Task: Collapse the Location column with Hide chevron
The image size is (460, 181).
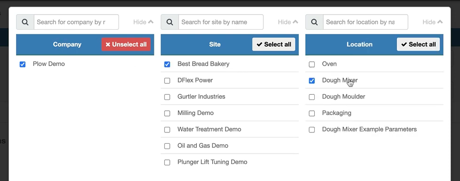Action: tap(433, 22)
